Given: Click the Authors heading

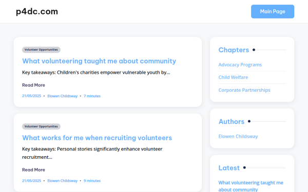Looking at the screenshot, I should [x=232, y=121].
